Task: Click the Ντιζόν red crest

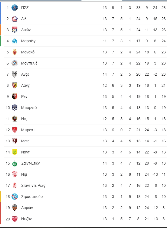Action: (x=15, y=219)
